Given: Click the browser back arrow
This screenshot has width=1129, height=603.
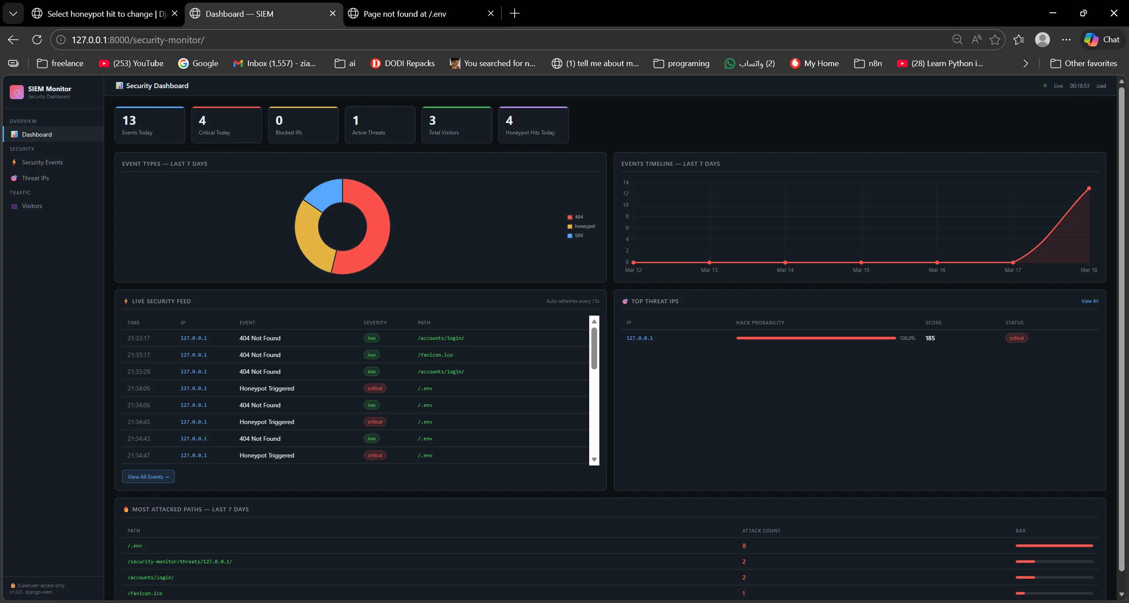Looking at the screenshot, I should click(13, 40).
